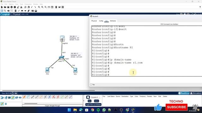Image resolution: width=202 pixels, height=113 pixels.
Task: Click the New scenario button
Action: 90,101
